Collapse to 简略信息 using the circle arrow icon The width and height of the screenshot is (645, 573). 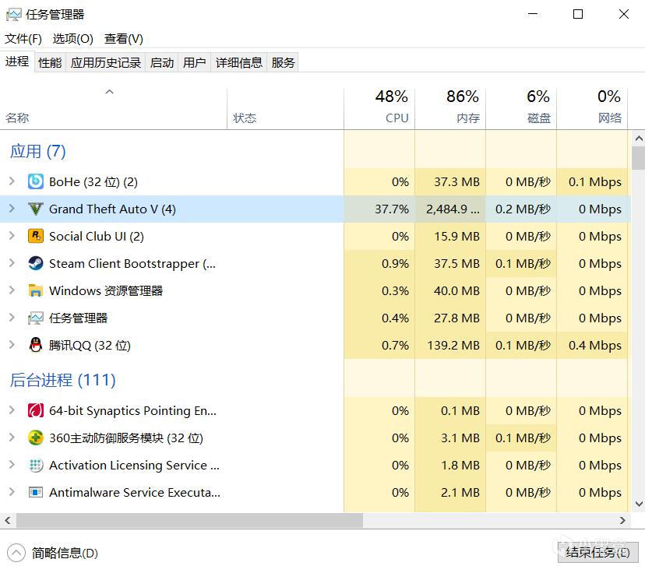point(16,553)
